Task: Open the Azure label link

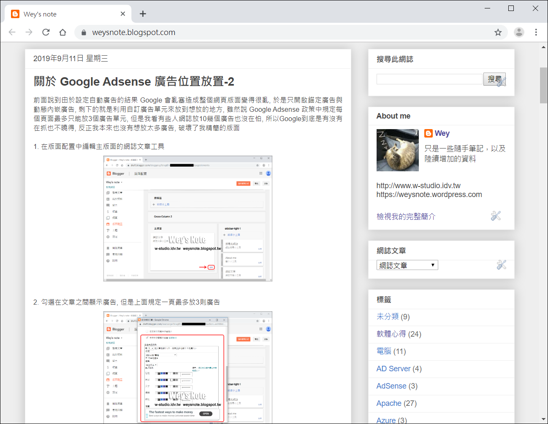Action: [386, 420]
